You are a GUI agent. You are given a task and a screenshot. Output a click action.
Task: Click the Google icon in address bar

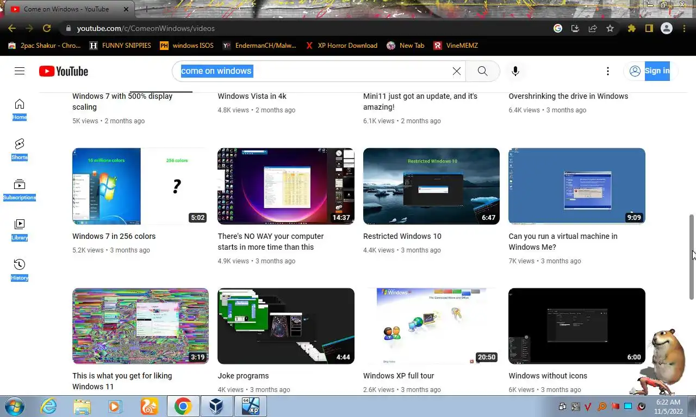point(558,28)
